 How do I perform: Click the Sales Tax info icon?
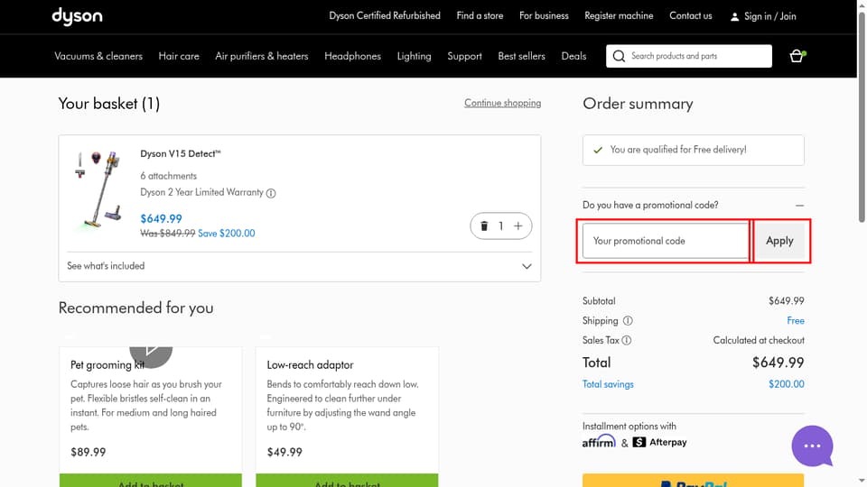click(627, 340)
